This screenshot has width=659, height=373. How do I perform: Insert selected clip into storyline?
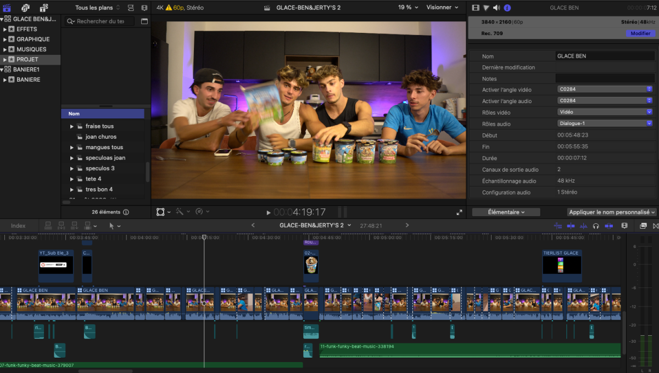tap(62, 225)
